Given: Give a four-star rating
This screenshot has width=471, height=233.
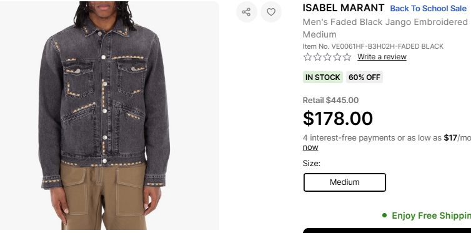Looking at the screenshot, I should [337, 57].
